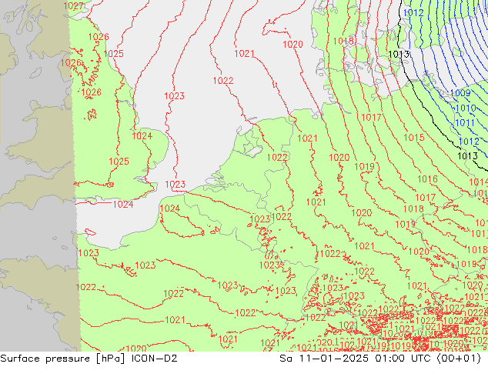The height and width of the screenshot is (377, 488).
Task: Click the 1025 label over southern England
Action: point(119,162)
